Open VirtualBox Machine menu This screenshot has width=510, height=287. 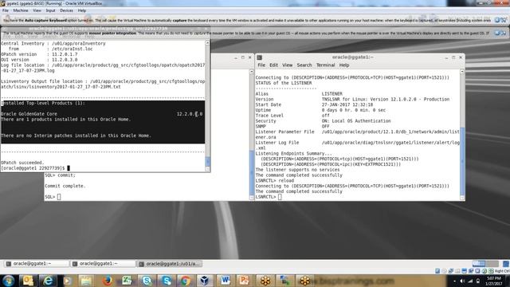click(21, 10)
